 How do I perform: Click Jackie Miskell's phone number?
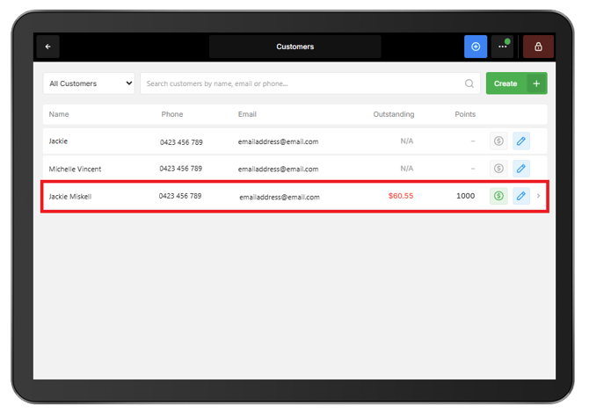[x=180, y=196]
